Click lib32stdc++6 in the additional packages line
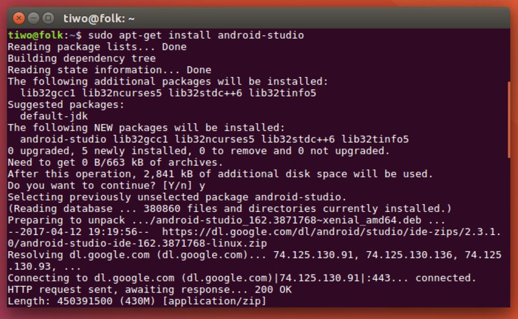 (x=205, y=93)
